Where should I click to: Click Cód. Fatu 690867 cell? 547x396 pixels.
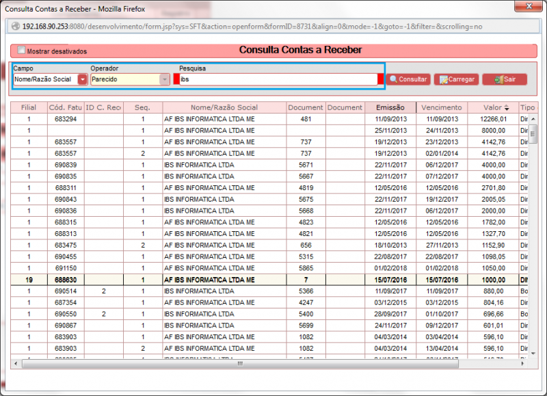66,326
